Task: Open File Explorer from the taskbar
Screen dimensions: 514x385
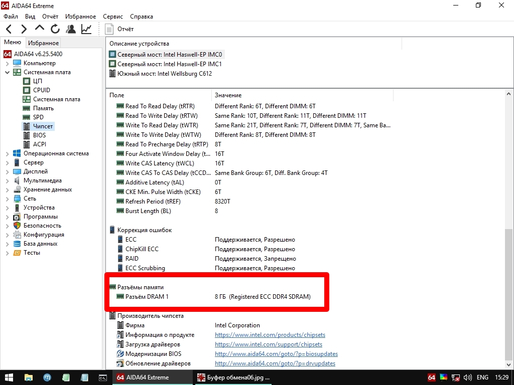Action: pos(29,377)
